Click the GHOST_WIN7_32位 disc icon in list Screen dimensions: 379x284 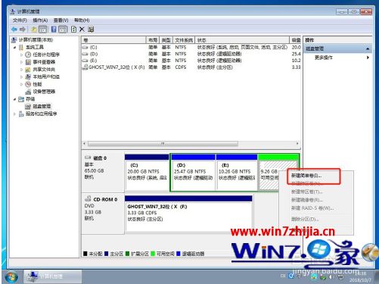[x=85, y=67]
